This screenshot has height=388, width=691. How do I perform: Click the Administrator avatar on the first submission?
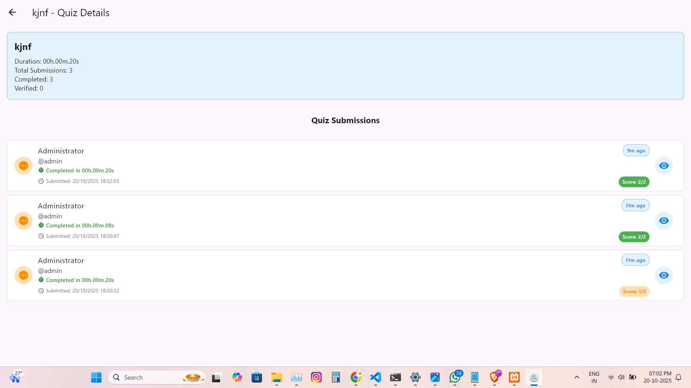[23, 166]
